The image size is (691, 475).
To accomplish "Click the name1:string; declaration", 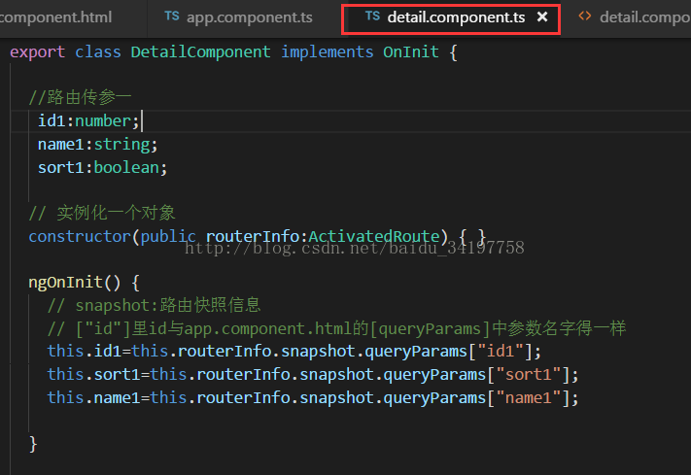I will (97, 145).
